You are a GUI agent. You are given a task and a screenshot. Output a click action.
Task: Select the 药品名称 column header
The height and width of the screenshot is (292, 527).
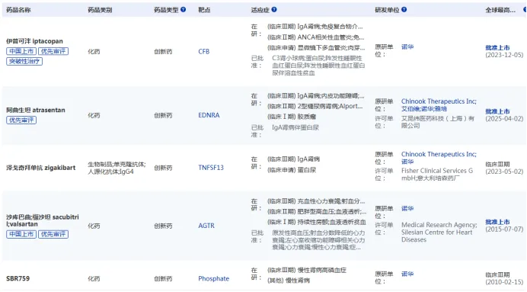(18, 10)
